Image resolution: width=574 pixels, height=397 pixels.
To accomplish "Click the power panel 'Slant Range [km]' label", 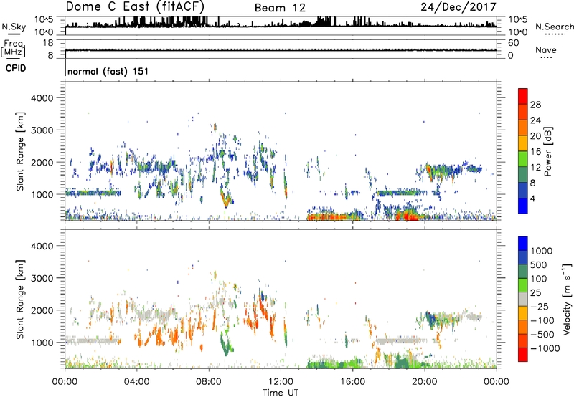I will tap(20, 151).
